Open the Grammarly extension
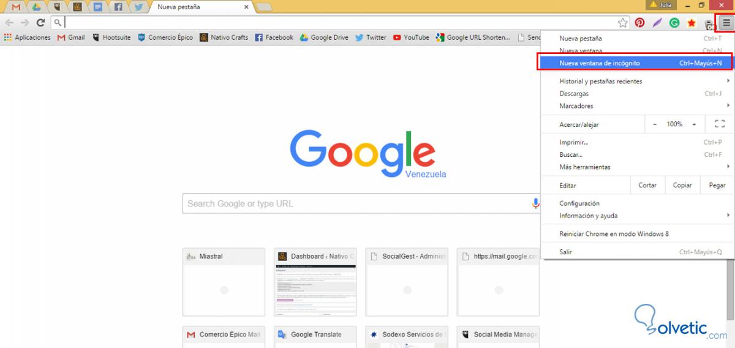Screen dimensions: 735x348 [674, 23]
